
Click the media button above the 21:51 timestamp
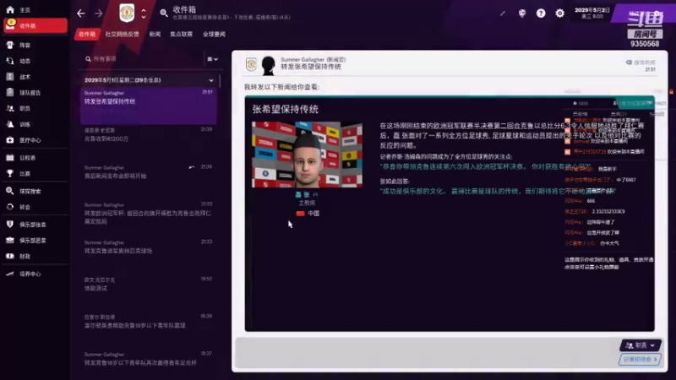[641, 62]
